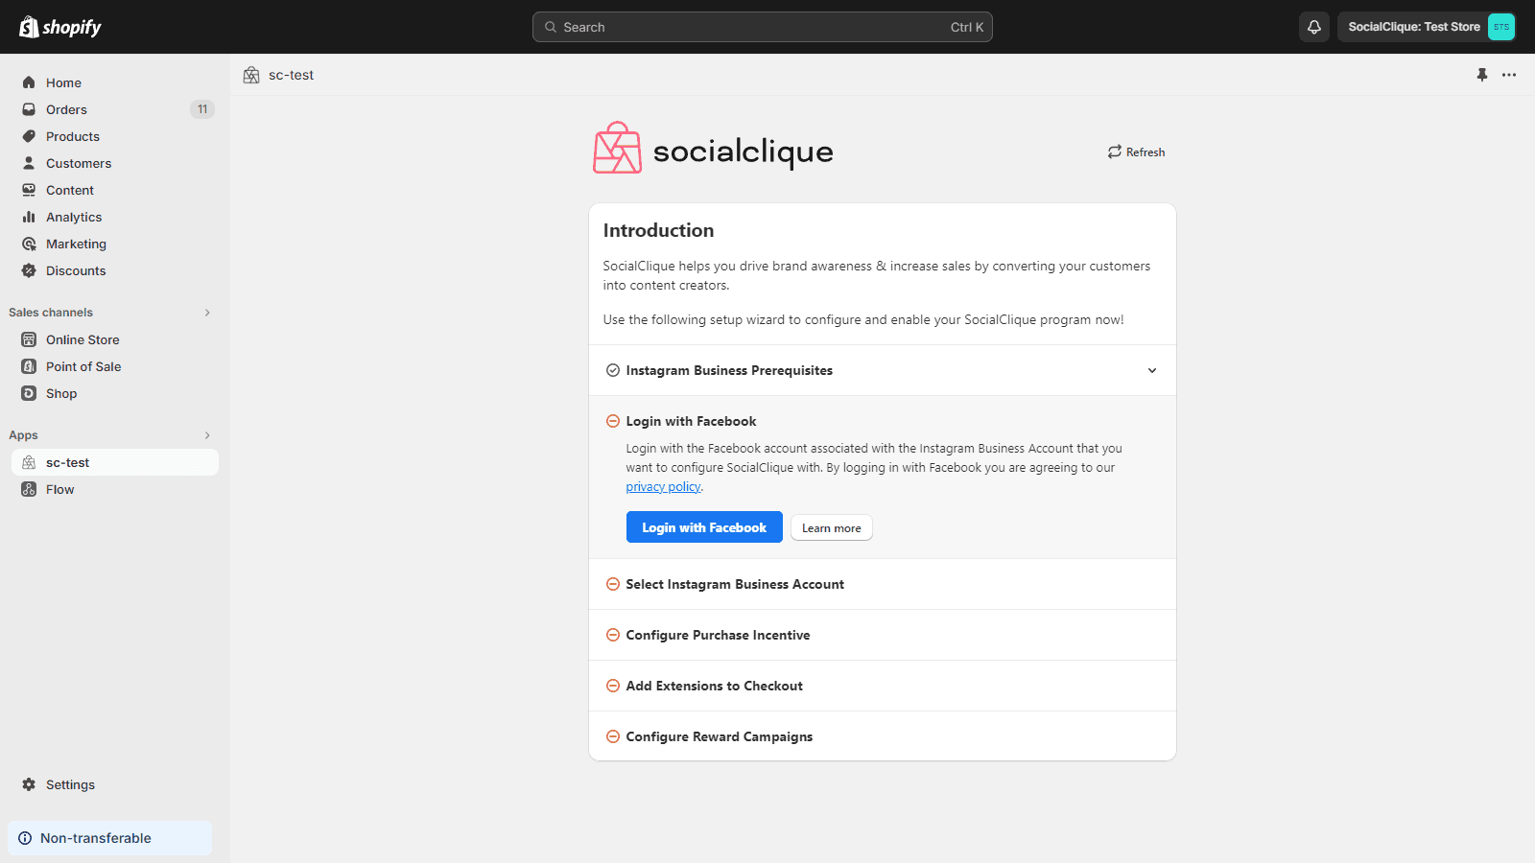Open Configure Purchase Incentive step
This screenshot has width=1535, height=863.
(x=718, y=635)
